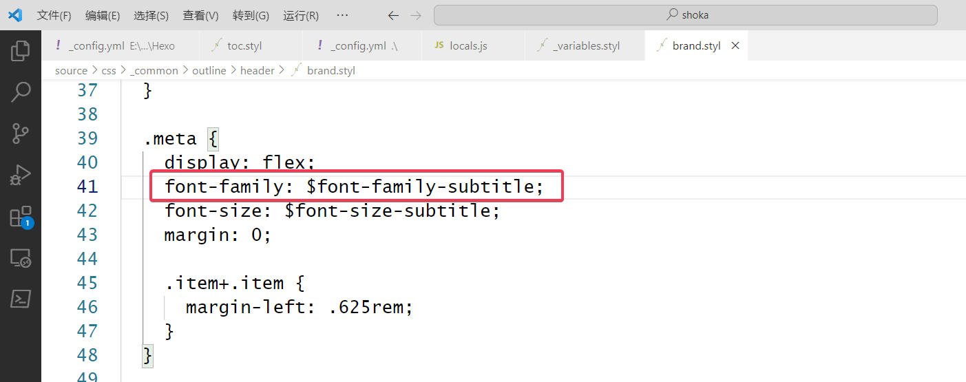Viewport: 966px width, 382px height.
Task: Open the Explorer view in activity bar
Action: click(x=21, y=50)
